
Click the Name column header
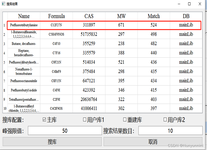(x=24, y=16)
